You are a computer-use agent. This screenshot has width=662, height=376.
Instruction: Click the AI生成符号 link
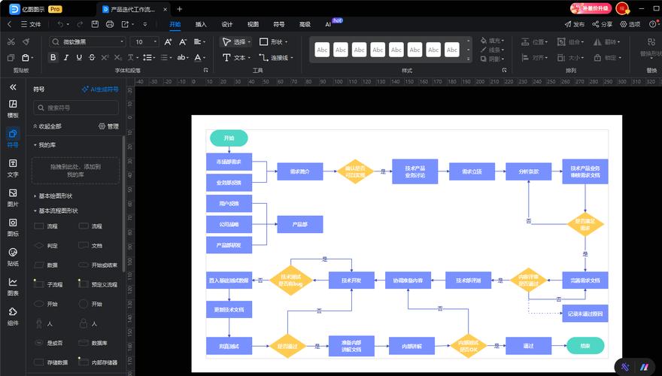(x=100, y=89)
